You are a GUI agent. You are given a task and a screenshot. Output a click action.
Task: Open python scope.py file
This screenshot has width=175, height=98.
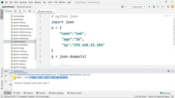(x=20, y=61)
